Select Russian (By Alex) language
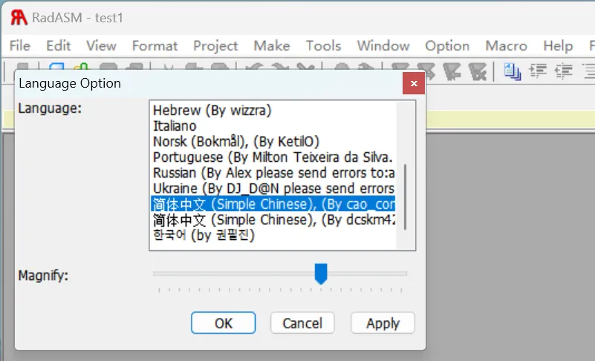Image resolution: width=595 pixels, height=361 pixels. pos(273,173)
